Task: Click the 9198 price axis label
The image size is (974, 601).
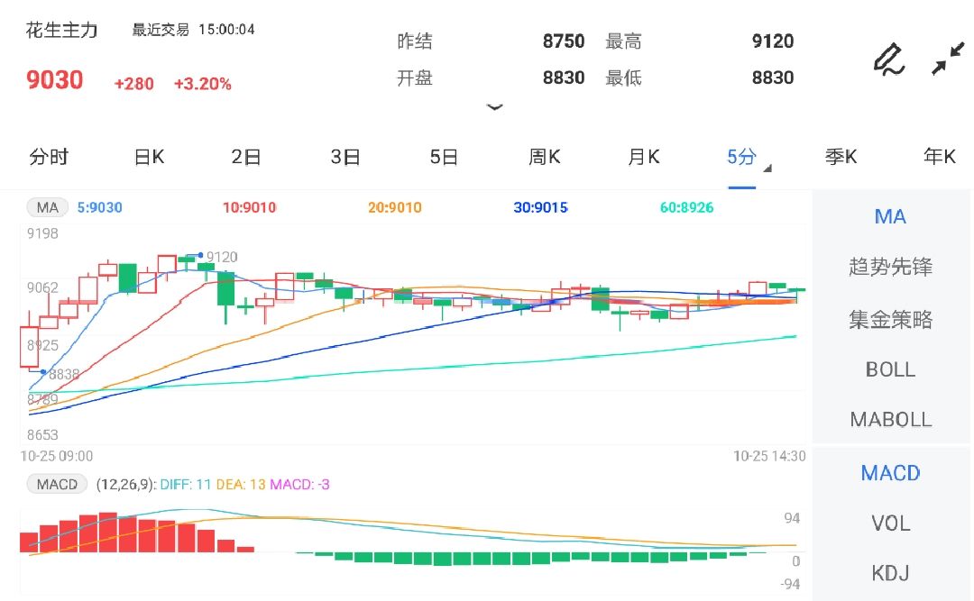Action: click(x=42, y=233)
